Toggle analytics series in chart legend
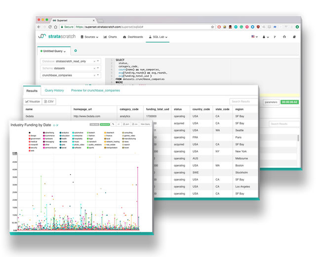 coord(64,133)
